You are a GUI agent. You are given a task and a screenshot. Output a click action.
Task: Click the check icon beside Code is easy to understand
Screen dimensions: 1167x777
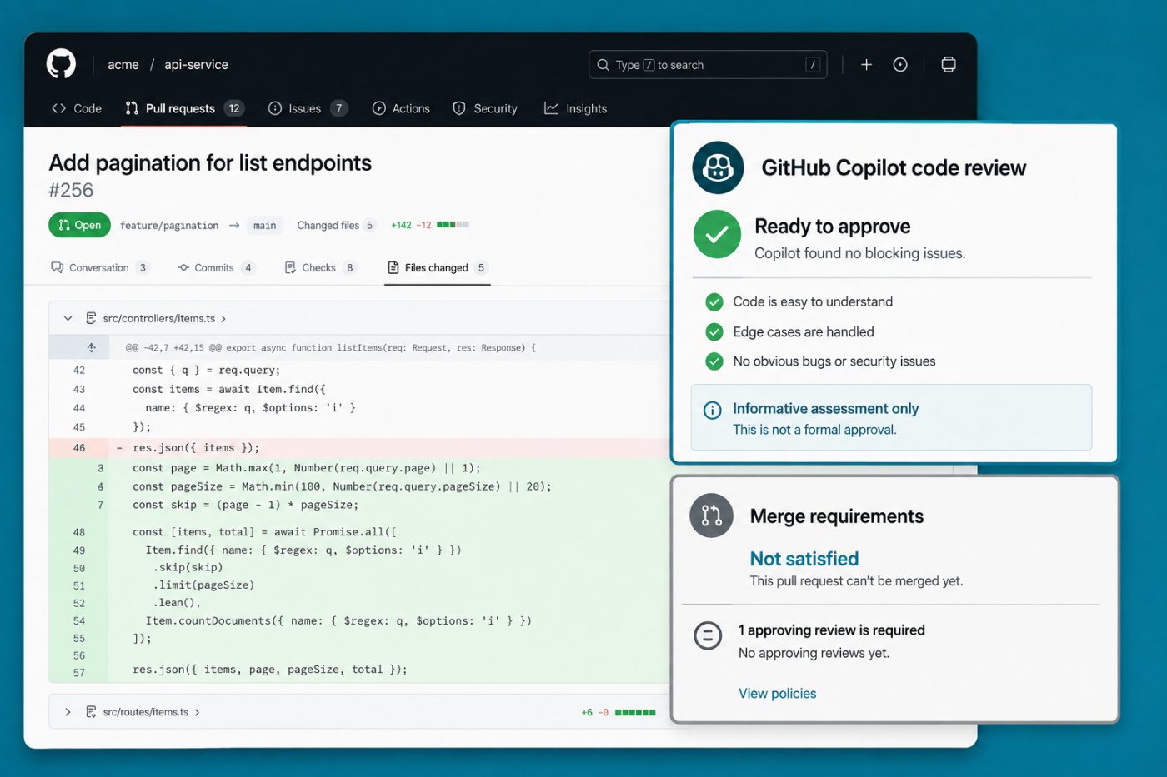pos(714,301)
